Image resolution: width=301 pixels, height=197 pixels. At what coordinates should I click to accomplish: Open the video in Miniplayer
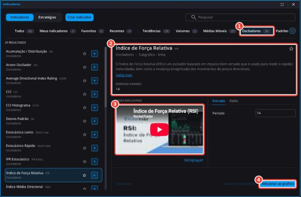point(194,160)
